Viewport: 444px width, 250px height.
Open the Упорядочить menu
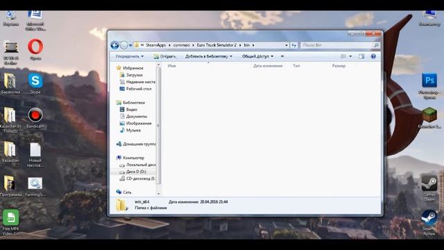coord(129,56)
